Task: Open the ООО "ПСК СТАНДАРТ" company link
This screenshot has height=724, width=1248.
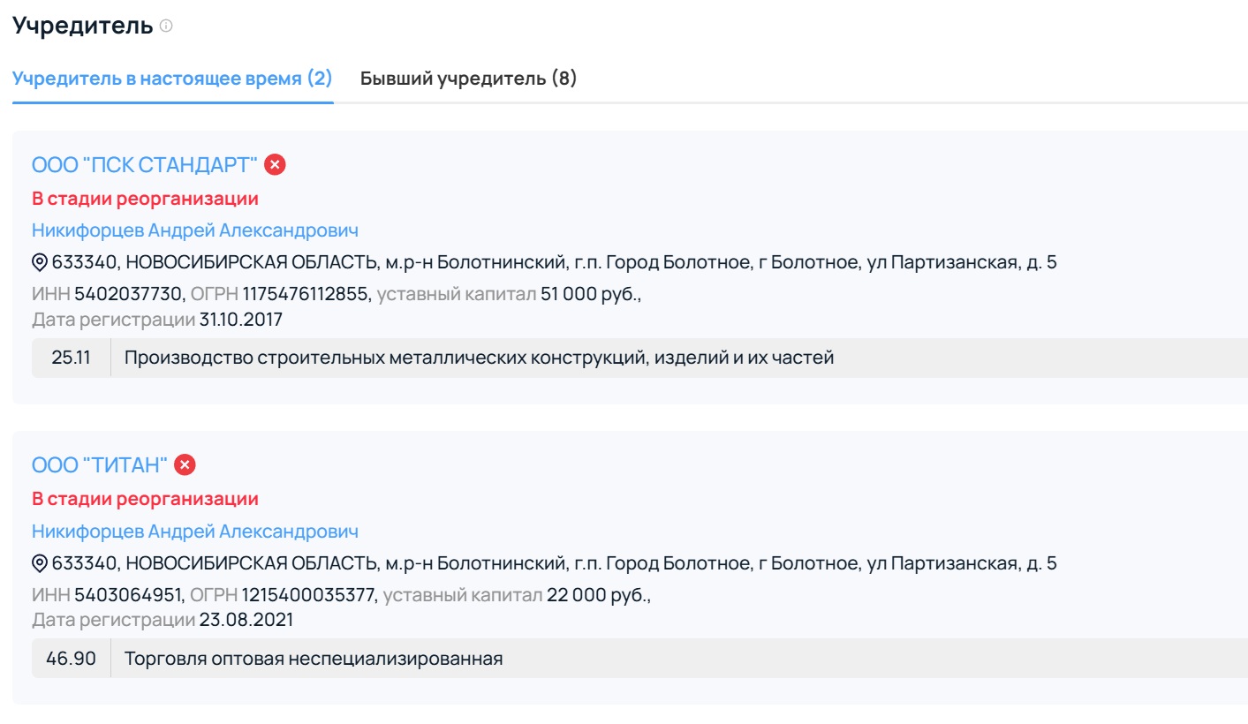Action: point(145,164)
